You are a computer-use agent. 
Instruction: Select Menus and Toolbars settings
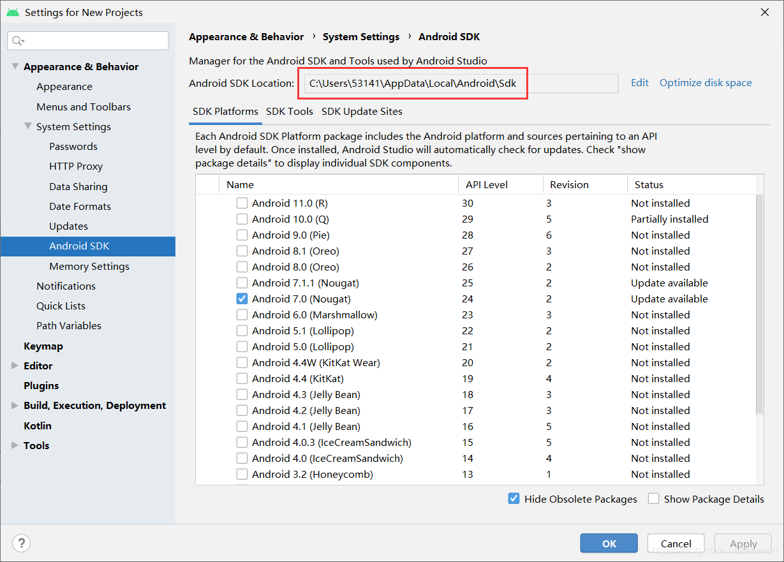pyautogui.click(x=84, y=107)
